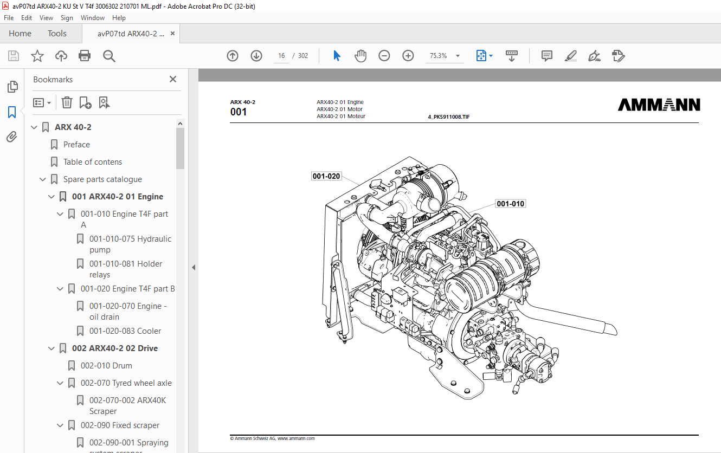Zoom in with the plus button
This screenshot has height=453, width=721.
408,56
